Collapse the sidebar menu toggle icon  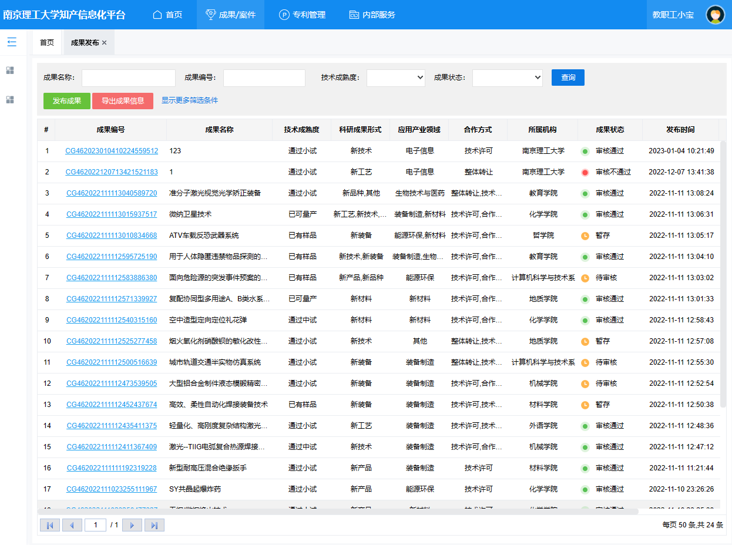point(12,42)
